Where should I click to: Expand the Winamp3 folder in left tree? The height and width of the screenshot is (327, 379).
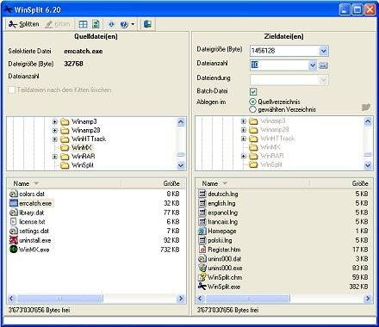coord(55,122)
